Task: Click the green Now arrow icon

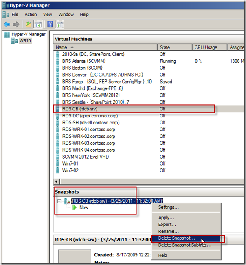Action: (x=75, y=208)
